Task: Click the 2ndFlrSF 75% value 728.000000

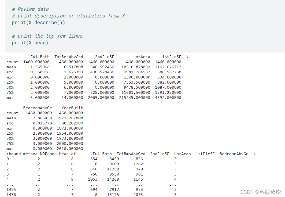Action: [x=102, y=92]
